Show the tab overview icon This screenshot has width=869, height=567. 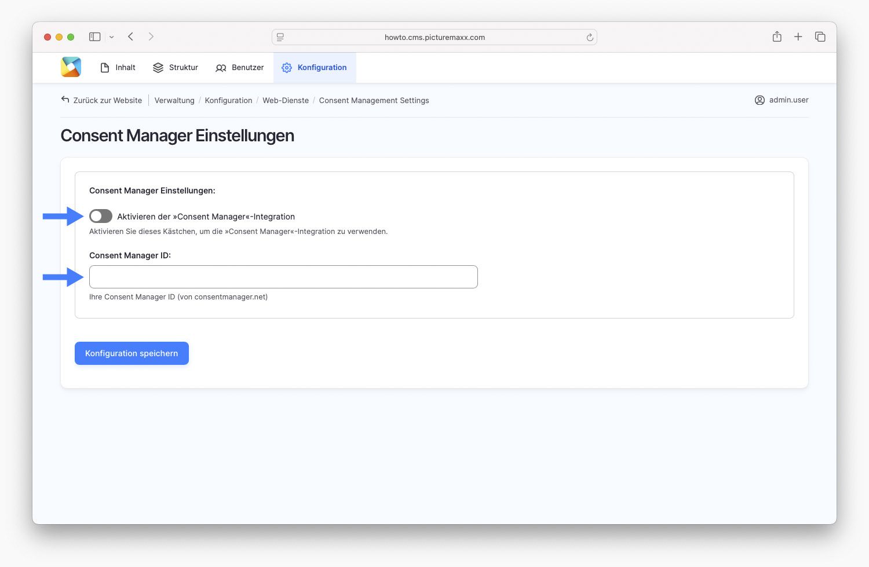pyautogui.click(x=820, y=36)
